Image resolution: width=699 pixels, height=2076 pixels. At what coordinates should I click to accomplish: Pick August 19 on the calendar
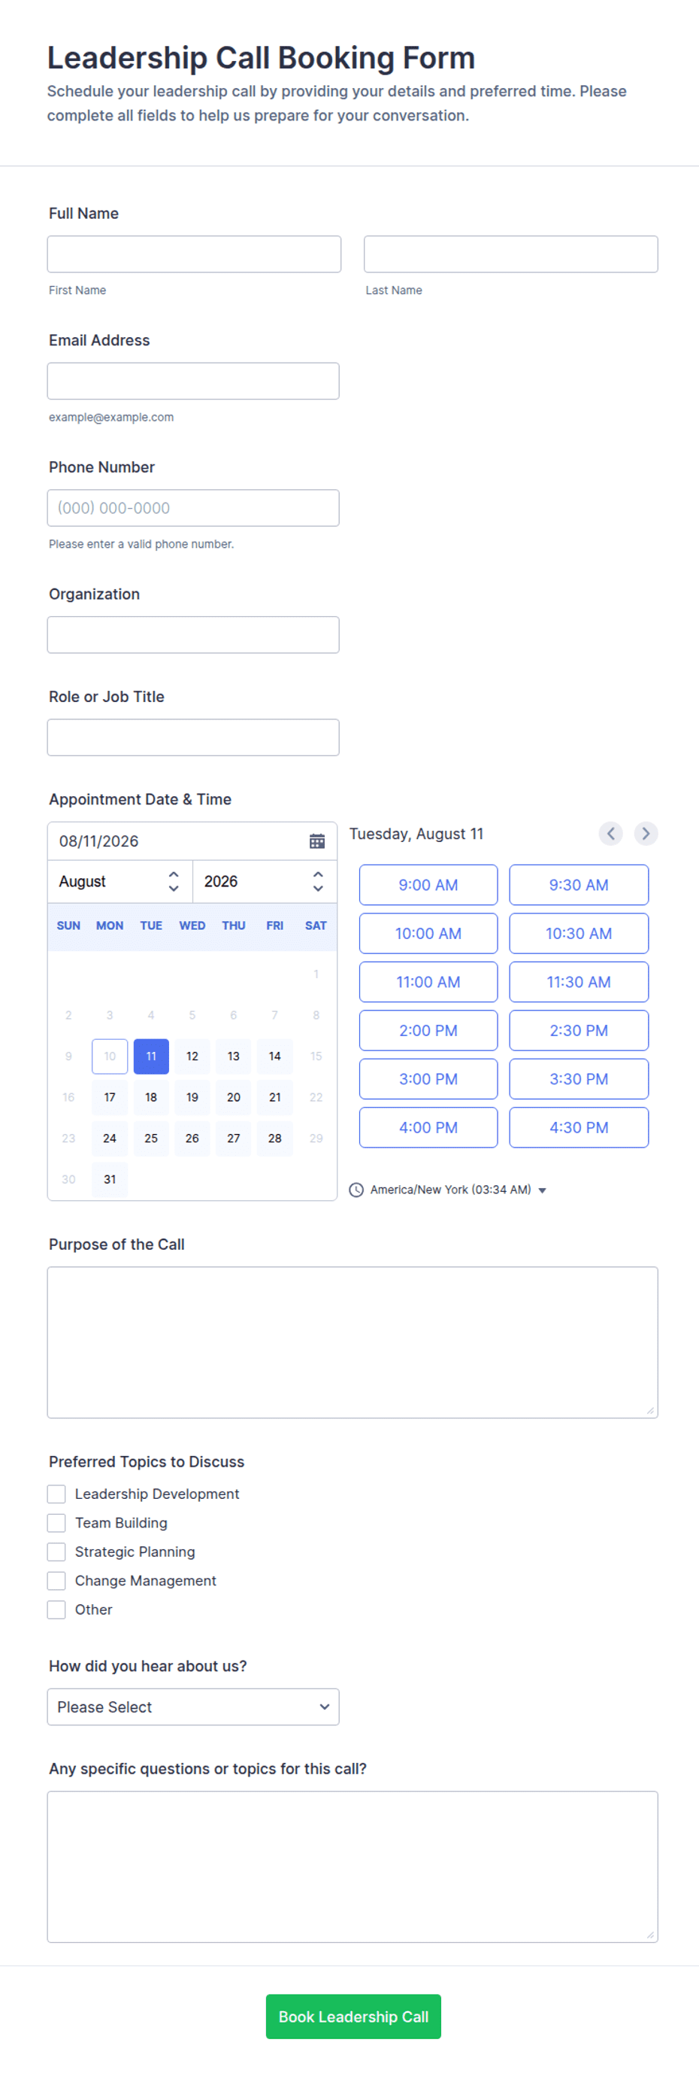[192, 1097]
